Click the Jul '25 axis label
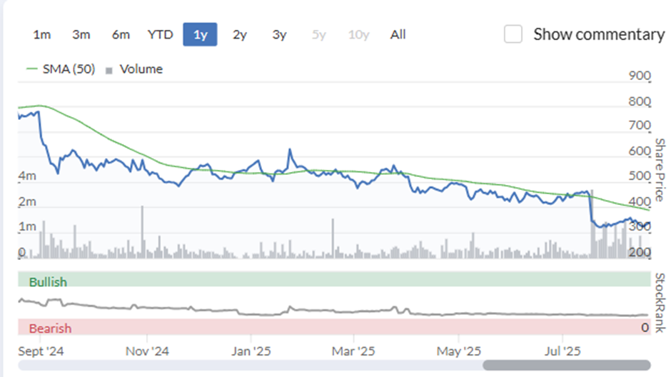Screen dimensions: 671x377 [562, 351]
